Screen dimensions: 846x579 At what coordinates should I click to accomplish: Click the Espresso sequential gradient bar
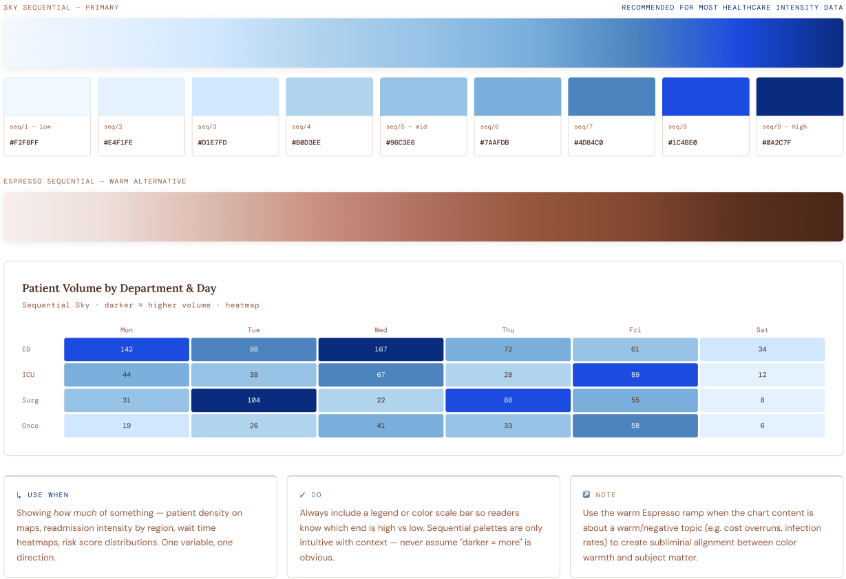[x=423, y=217]
